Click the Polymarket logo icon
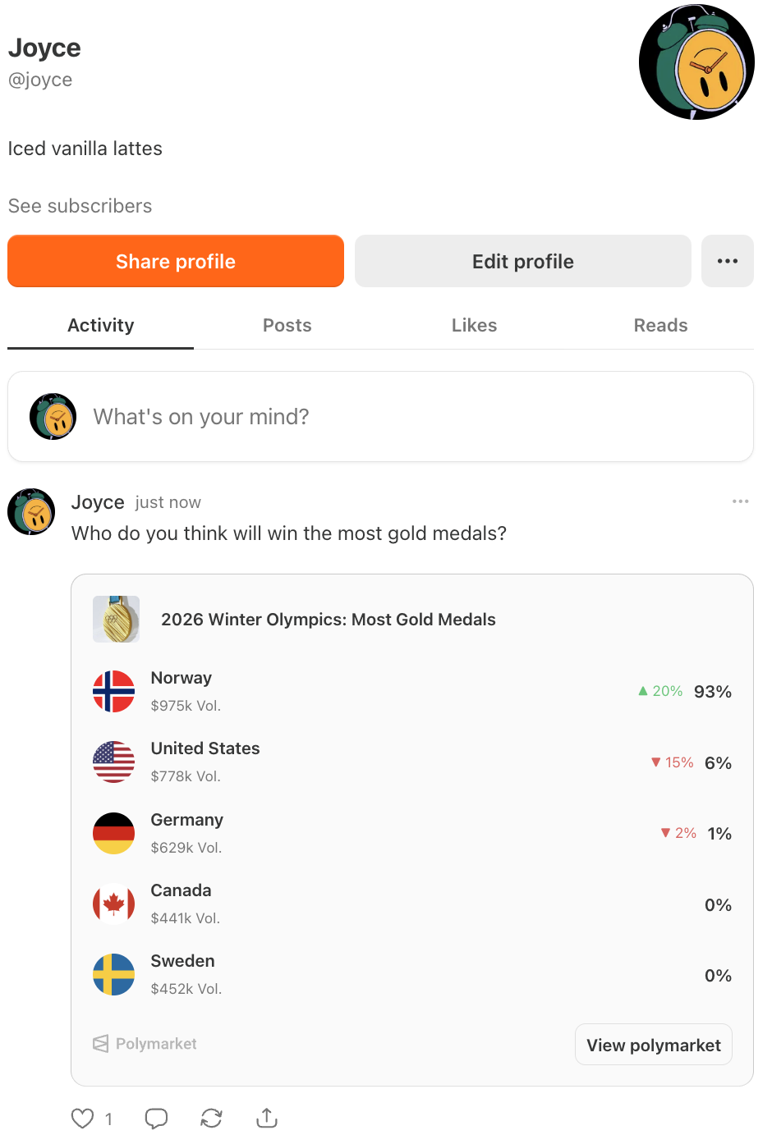772x1144 pixels. (101, 1044)
